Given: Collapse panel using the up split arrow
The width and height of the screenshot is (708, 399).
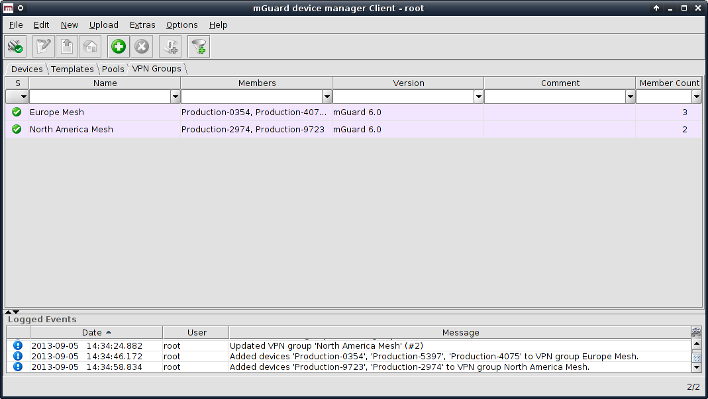Looking at the screenshot, I should pos(8,312).
